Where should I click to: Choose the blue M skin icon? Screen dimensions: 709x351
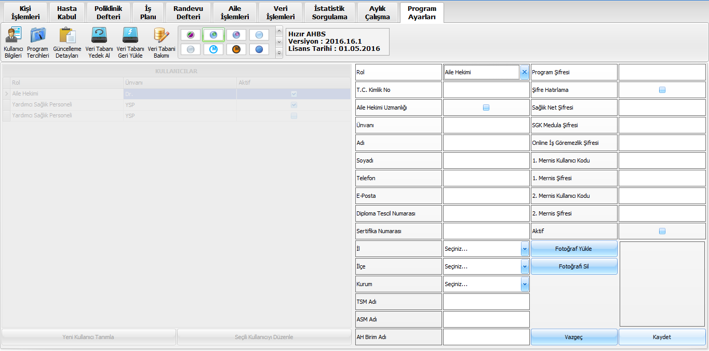(x=213, y=49)
